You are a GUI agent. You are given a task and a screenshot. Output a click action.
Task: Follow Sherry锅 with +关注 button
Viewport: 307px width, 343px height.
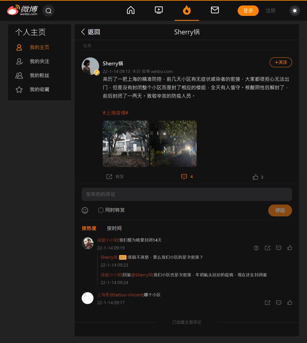pyautogui.click(x=281, y=62)
